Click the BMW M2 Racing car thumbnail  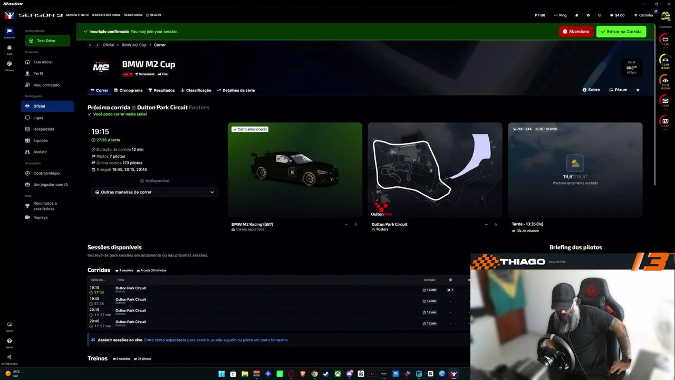coord(295,170)
